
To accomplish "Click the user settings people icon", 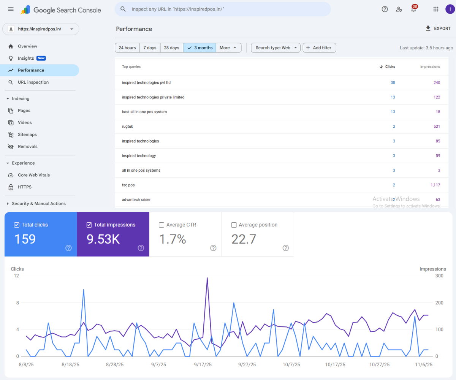I will [399, 9].
